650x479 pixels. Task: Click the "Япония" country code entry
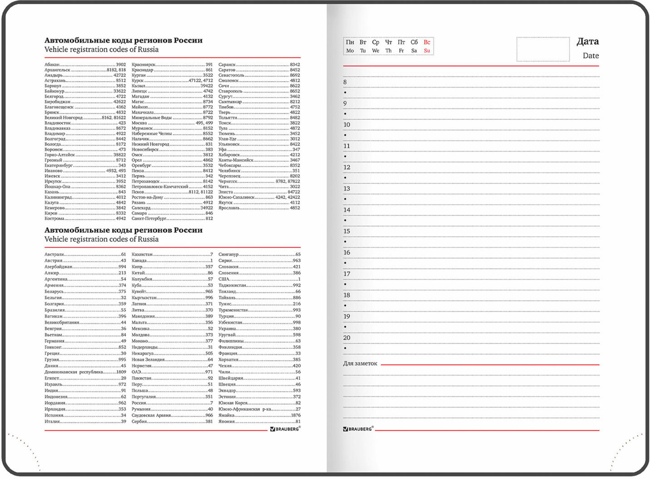(x=227, y=421)
